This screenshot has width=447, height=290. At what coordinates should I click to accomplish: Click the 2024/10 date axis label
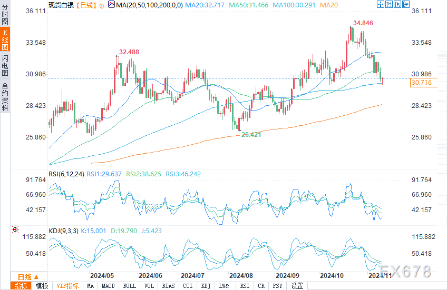pos(332,276)
